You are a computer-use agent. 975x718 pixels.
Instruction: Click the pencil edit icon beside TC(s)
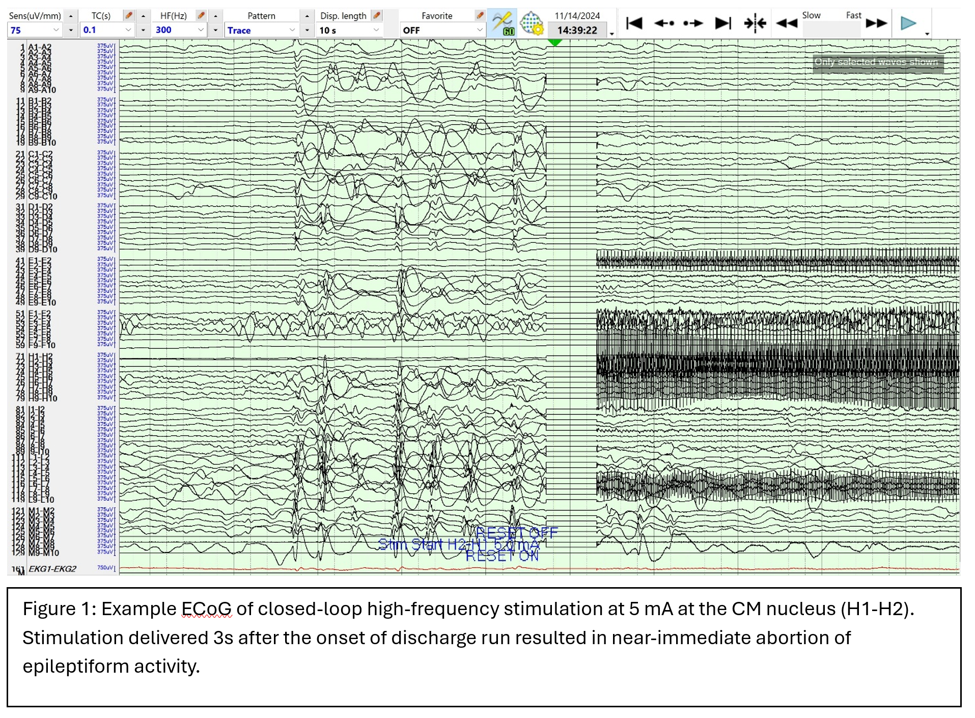coord(129,16)
